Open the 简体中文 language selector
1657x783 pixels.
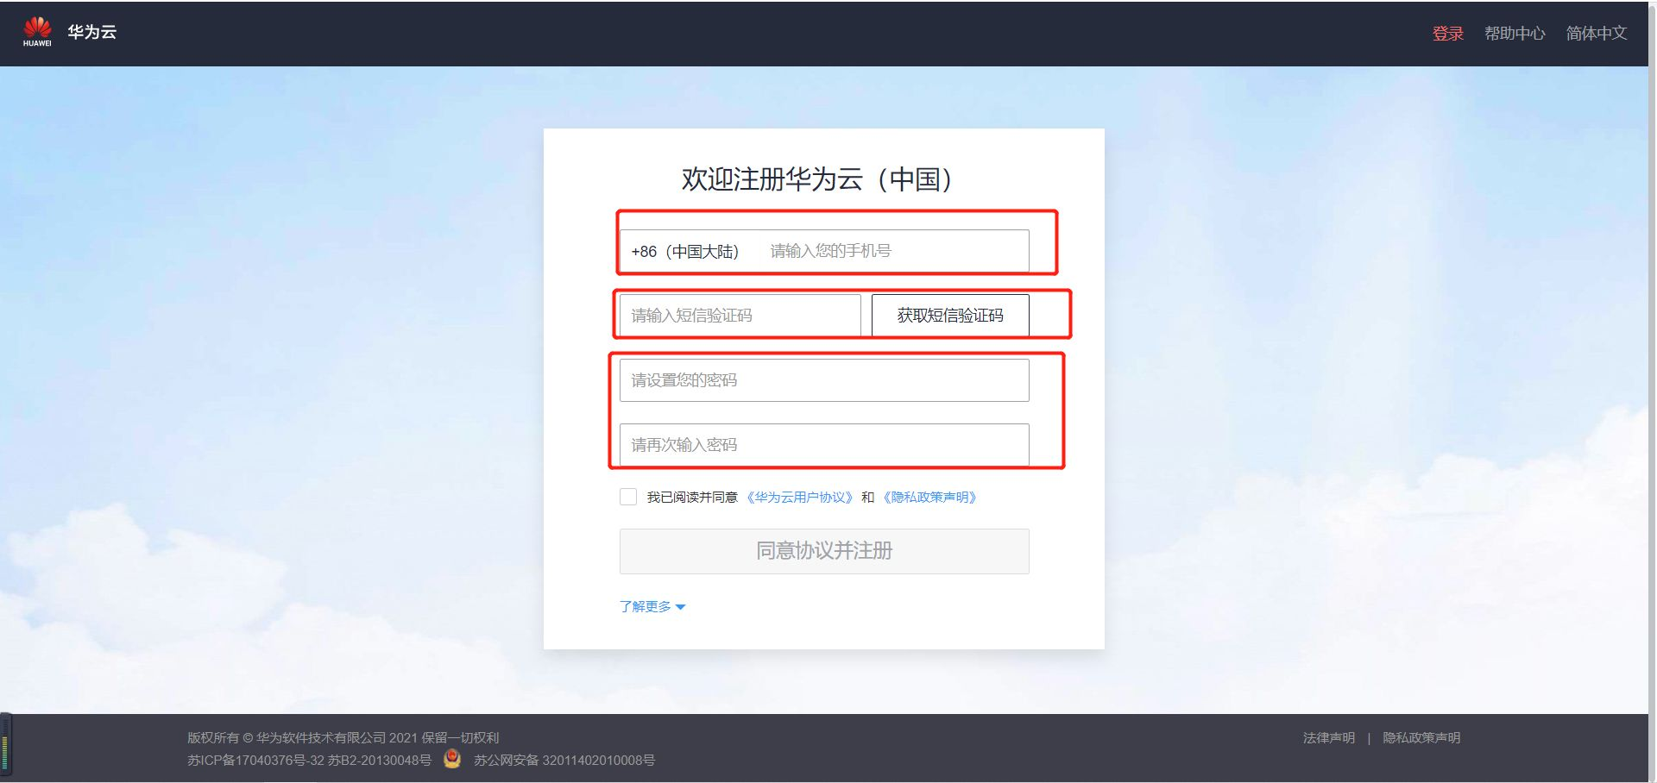point(1596,33)
